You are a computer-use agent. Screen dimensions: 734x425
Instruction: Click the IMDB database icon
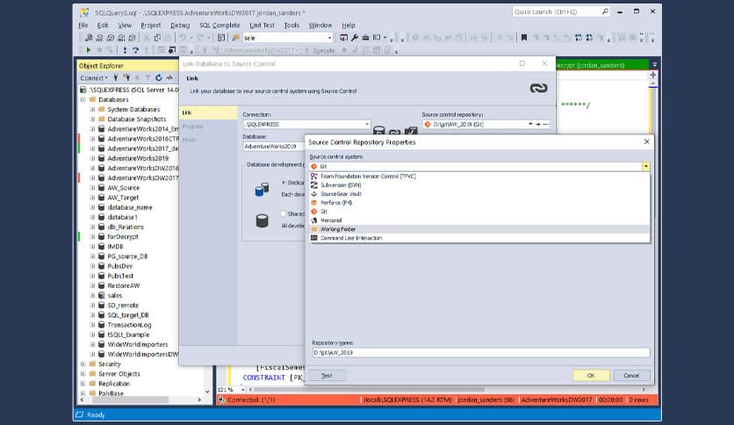tap(101, 247)
